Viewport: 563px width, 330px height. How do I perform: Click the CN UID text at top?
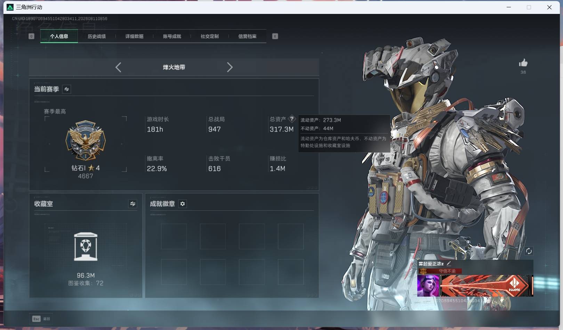click(x=60, y=18)
